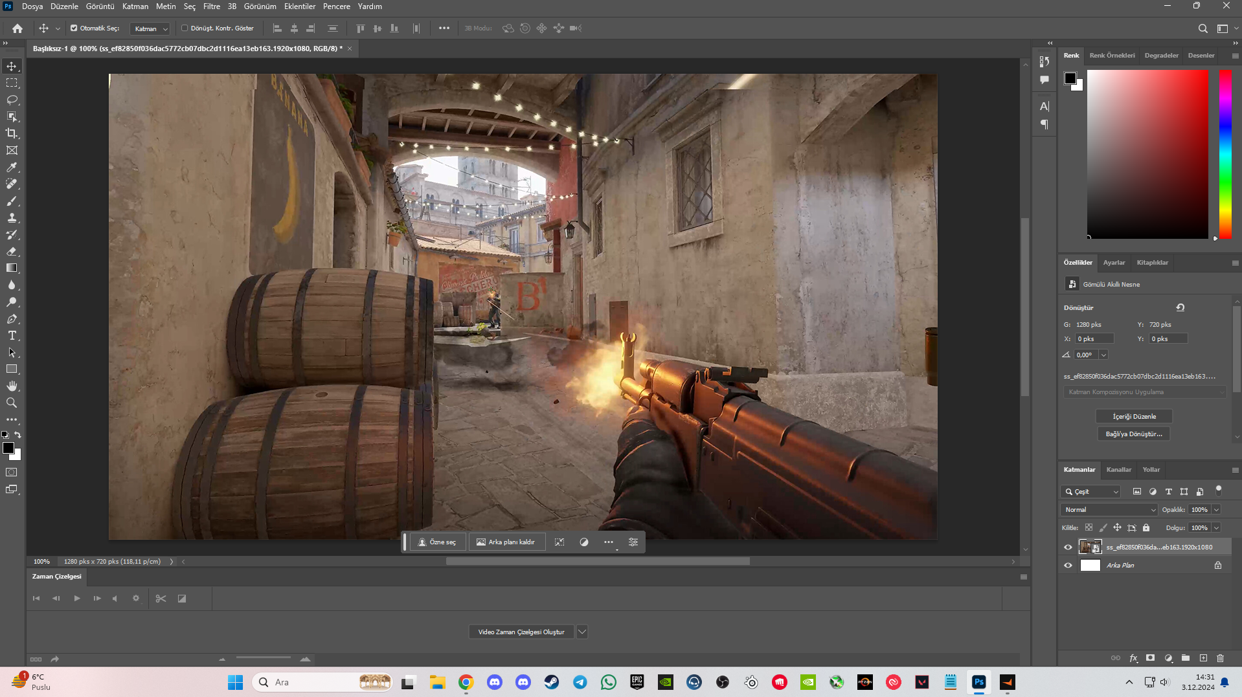
Task: Open the Normal blend mode dropdown
Action: pos(1109,510)
